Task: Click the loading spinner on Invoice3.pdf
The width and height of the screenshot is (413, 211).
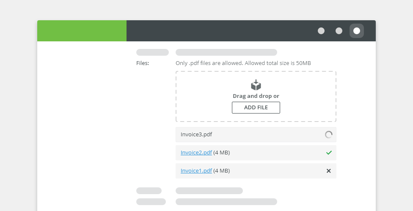Action: [x=328, y=135]
